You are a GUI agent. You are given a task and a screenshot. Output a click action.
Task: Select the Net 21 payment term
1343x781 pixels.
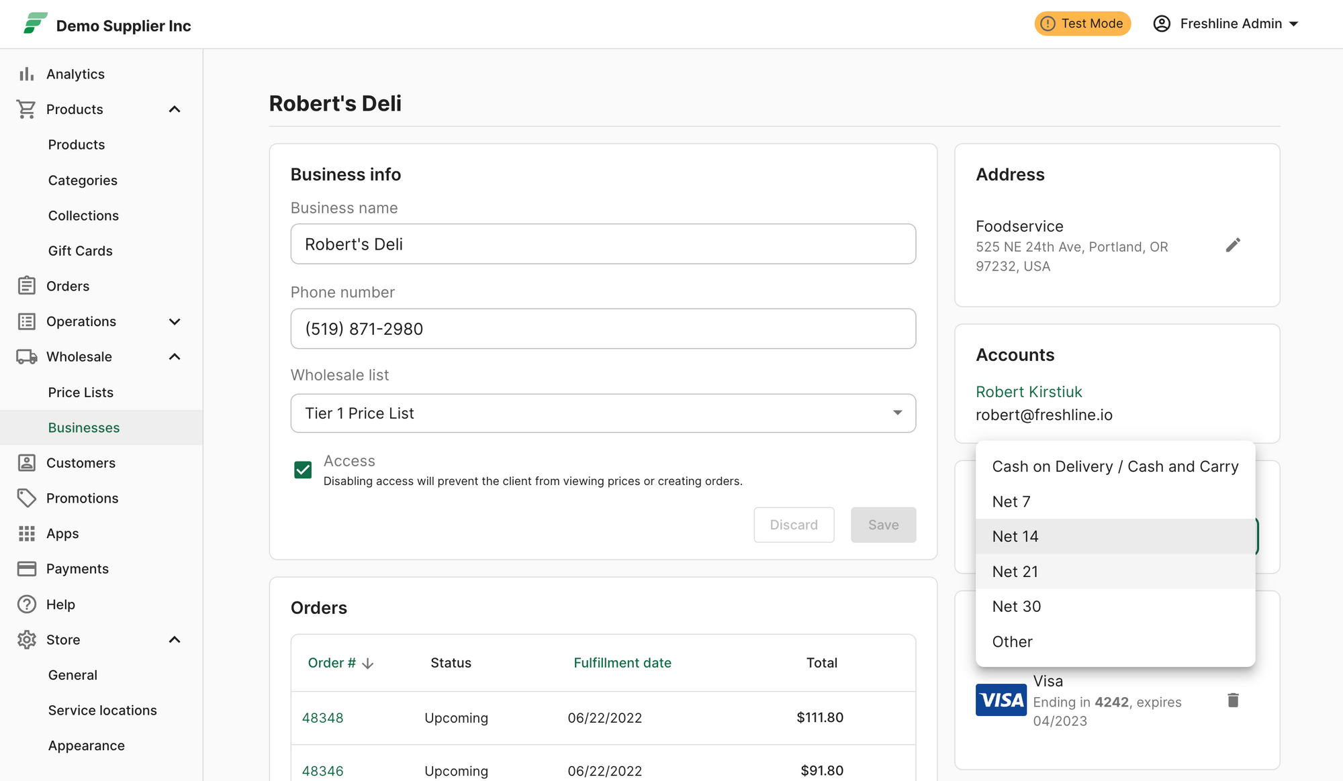click(x=1115, y=572)
